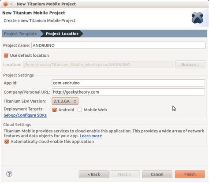Enable the Mobile Web deployment target
Screen dimensions: 209x183
80,110
